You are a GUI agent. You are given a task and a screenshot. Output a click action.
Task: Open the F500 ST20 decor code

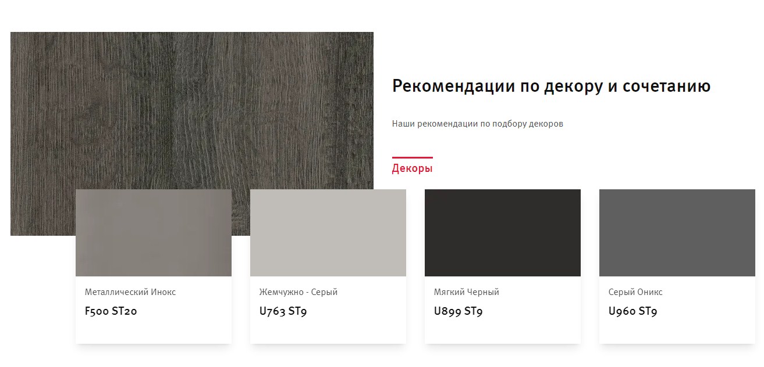111,311
